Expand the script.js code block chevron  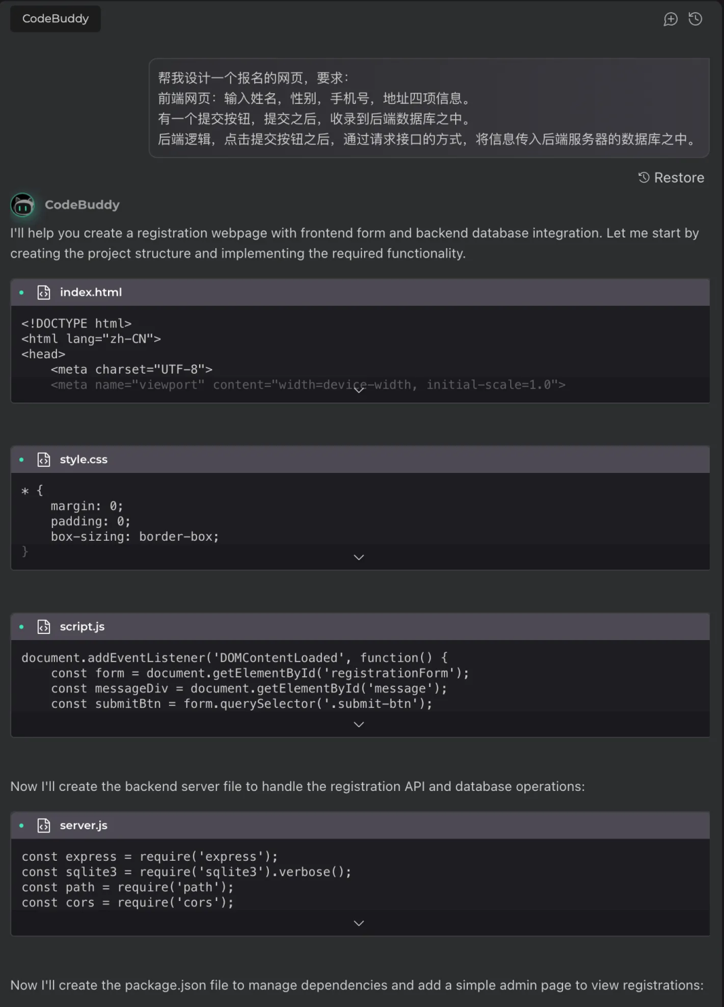coord(359,724)
